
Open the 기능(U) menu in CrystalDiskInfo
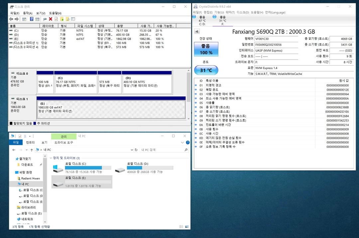219,12
